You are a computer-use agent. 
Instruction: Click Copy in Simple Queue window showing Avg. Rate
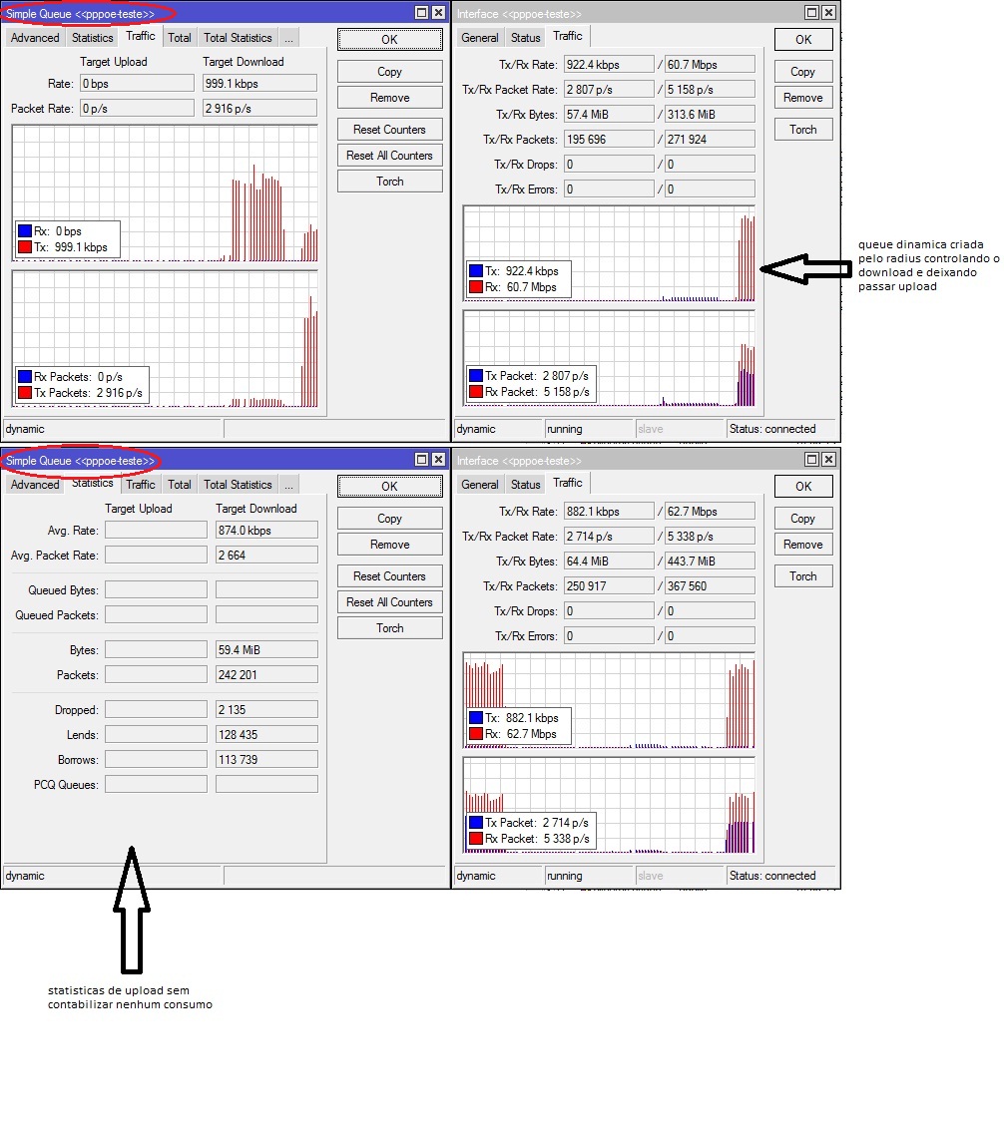coord(389,519)
